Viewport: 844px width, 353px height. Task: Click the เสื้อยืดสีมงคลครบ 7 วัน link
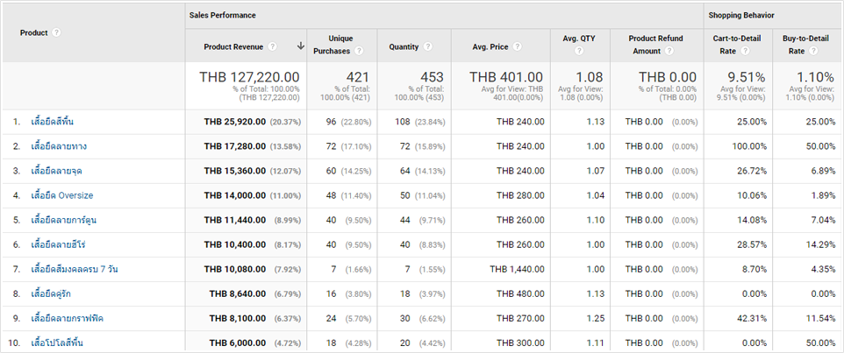click(74, 269)
